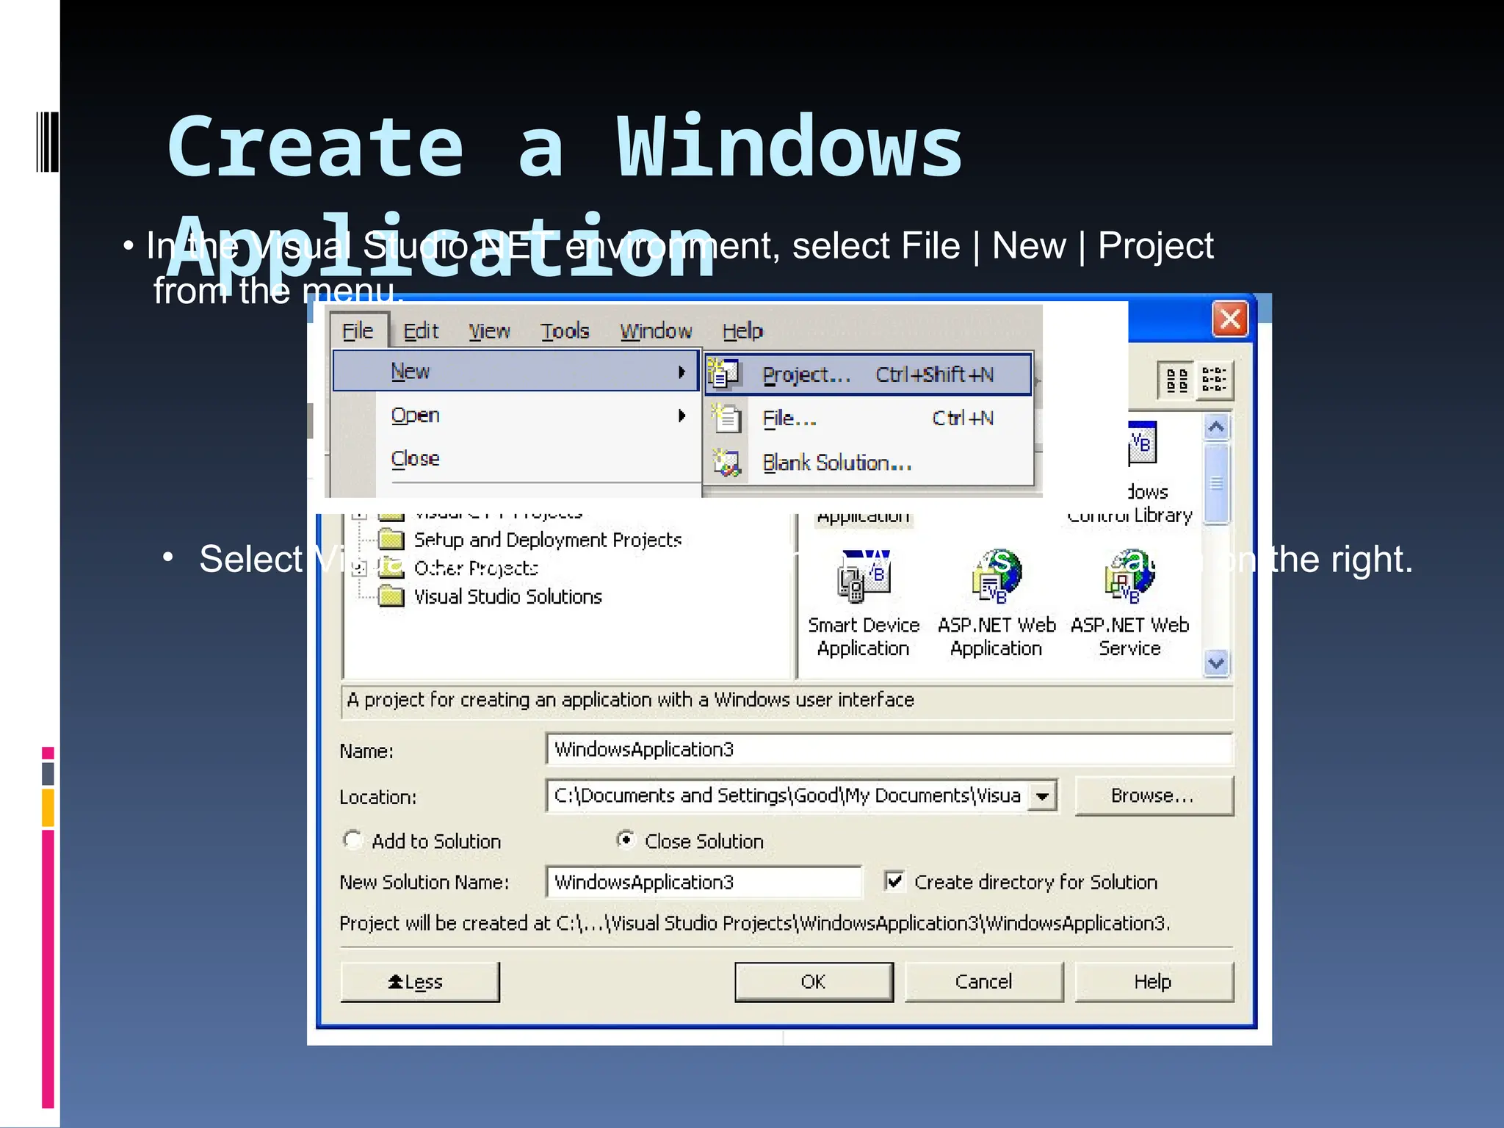Click the Less button

420,982
